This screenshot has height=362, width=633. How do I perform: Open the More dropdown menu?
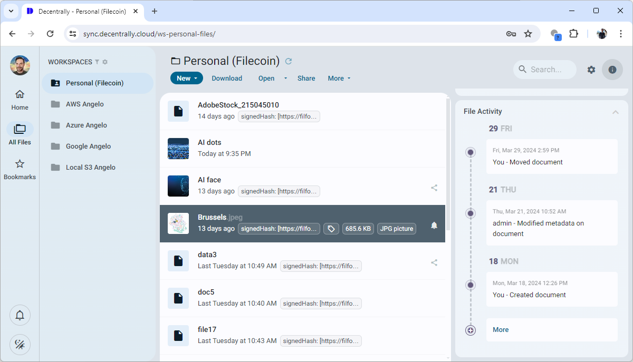(339, 79)
